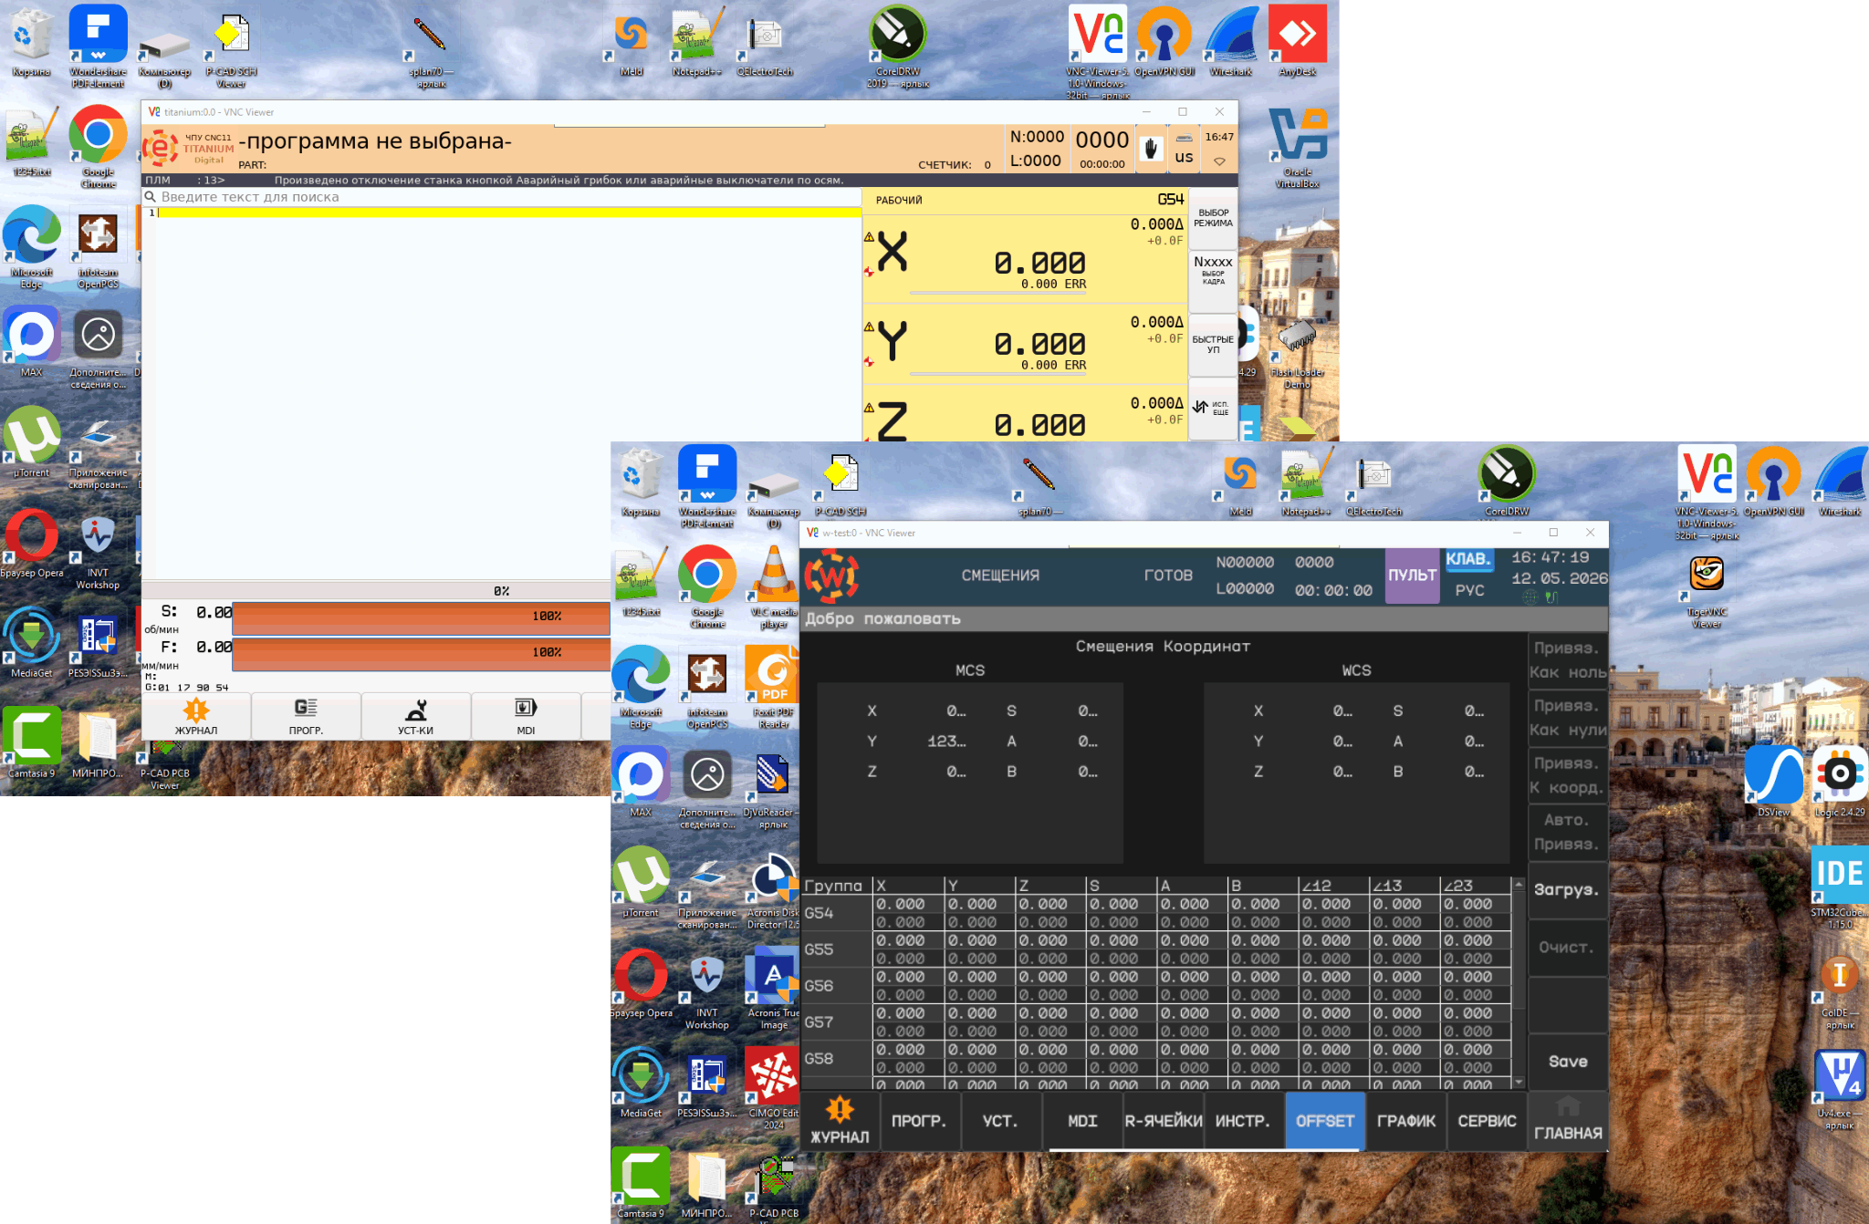The image size is (1869, 1224).
Task: Open the STM32Cube IDE icon
Action: coord(1840,887)
